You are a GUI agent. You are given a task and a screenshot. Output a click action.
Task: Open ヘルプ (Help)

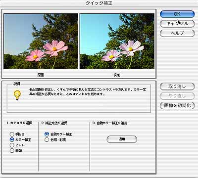tap(177, 33)
